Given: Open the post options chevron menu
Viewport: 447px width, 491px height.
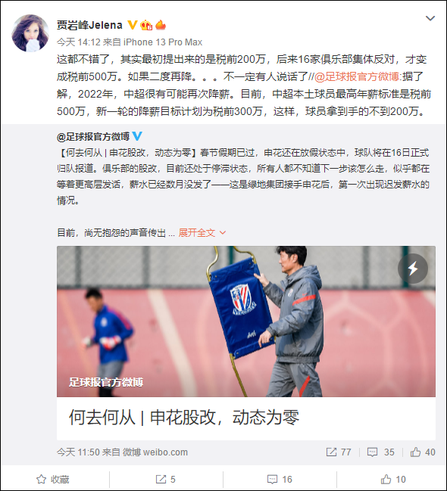Looking at the screenshot, I should [430, 18].
